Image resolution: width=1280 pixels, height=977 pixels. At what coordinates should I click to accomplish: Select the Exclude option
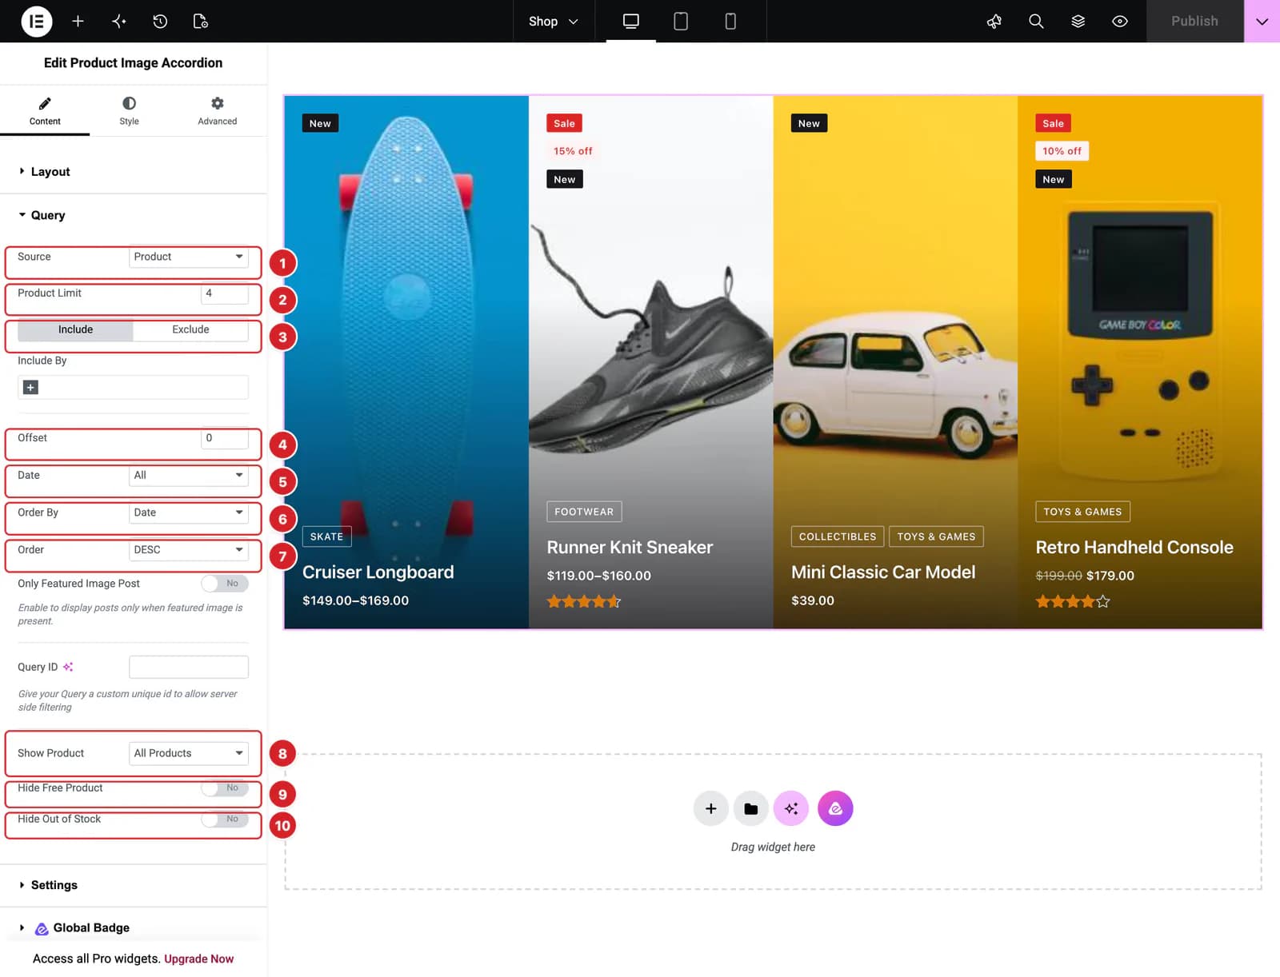point(190,329)
